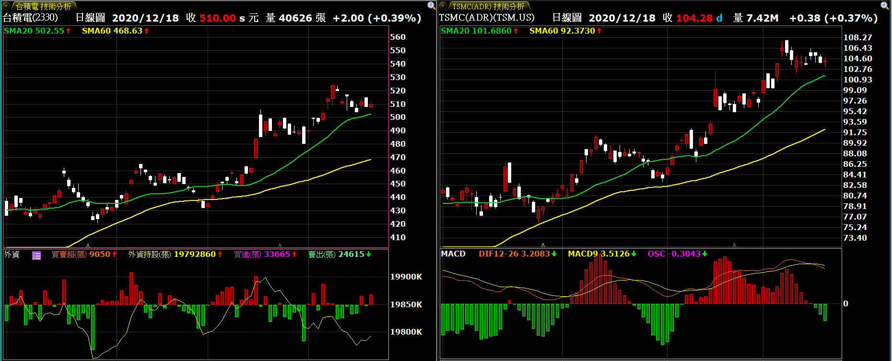Click the 外資 sub-chart label

pyautogui.click(x=12, y=254)
